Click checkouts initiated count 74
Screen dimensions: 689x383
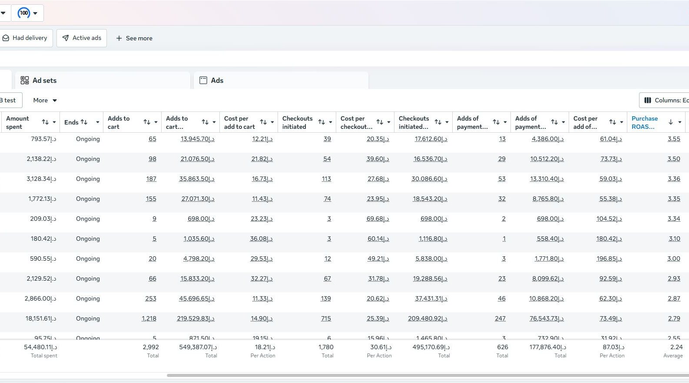(x=327, y=199)
